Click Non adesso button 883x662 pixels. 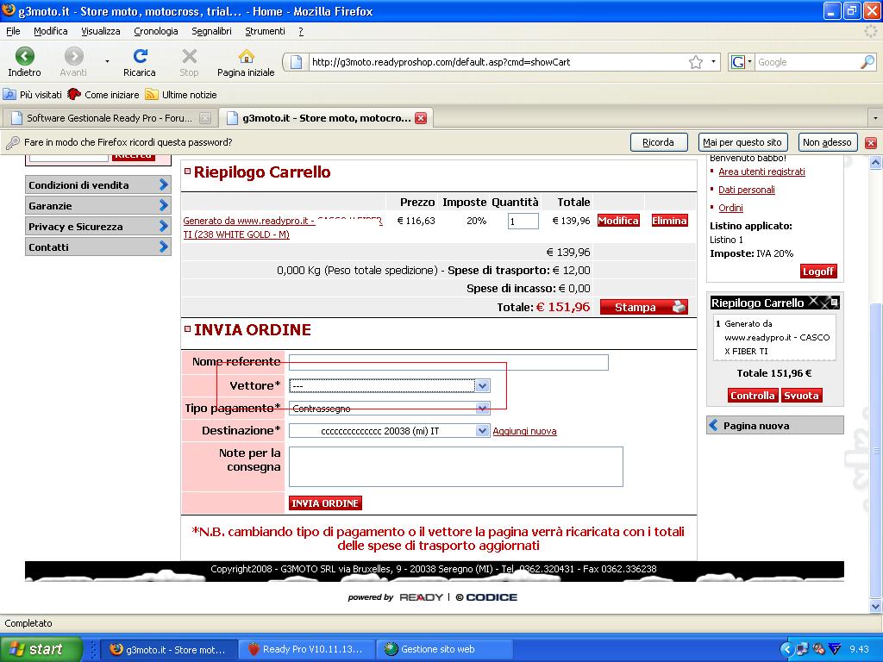point(827,142)
